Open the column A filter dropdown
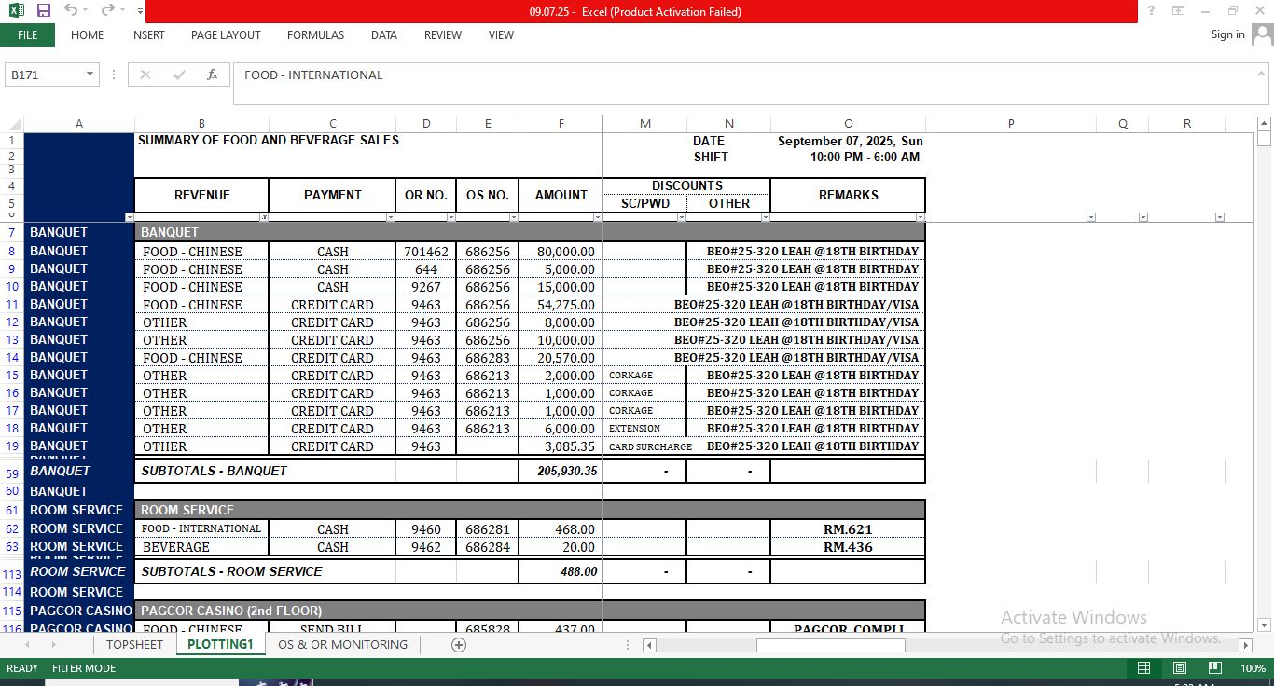The height and width of the screenshot is (686, 1274). pos(130,217)
